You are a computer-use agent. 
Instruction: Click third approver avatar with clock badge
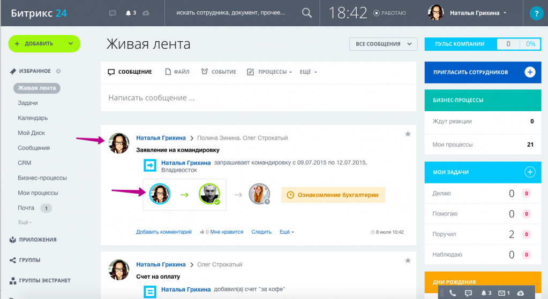tap(259, 194)
